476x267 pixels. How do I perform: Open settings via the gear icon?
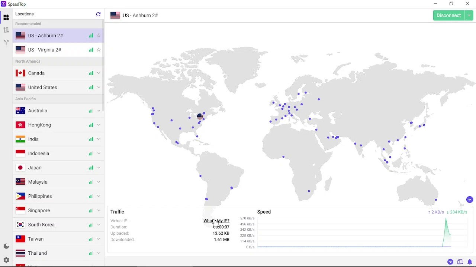coord(6,260)
